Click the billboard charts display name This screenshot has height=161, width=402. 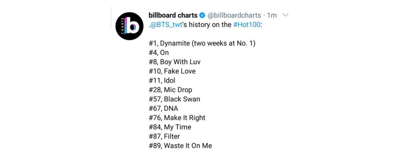[173, 15]
